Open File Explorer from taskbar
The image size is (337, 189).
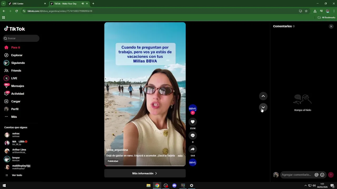point(148,186)
